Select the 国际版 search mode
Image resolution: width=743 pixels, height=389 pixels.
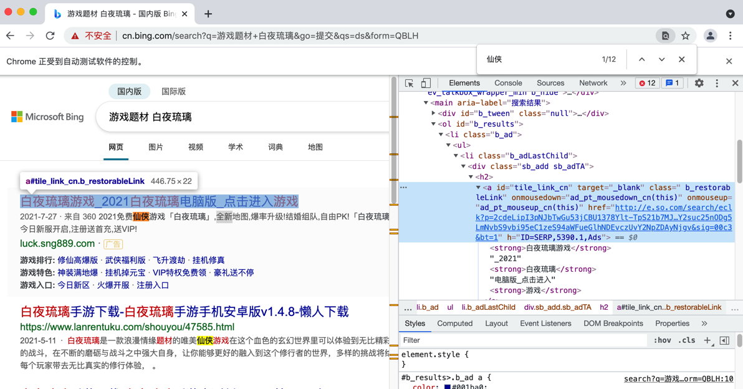click(x=173, y=92)
